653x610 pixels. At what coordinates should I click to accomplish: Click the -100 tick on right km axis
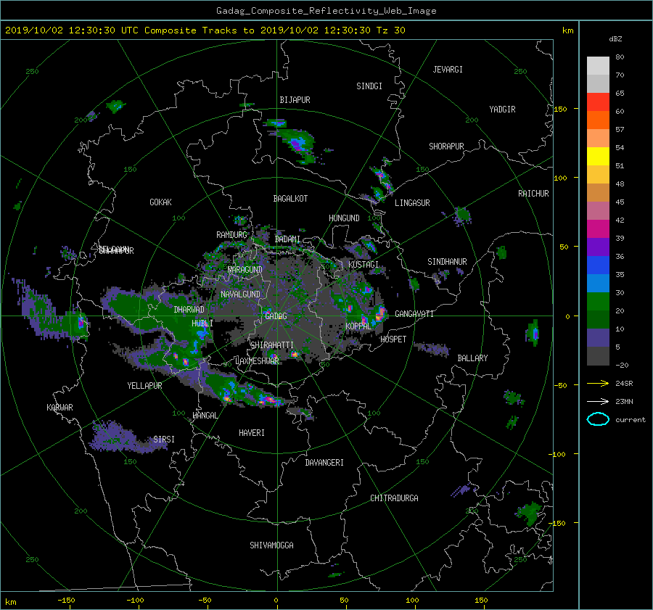tap(557, 454)
